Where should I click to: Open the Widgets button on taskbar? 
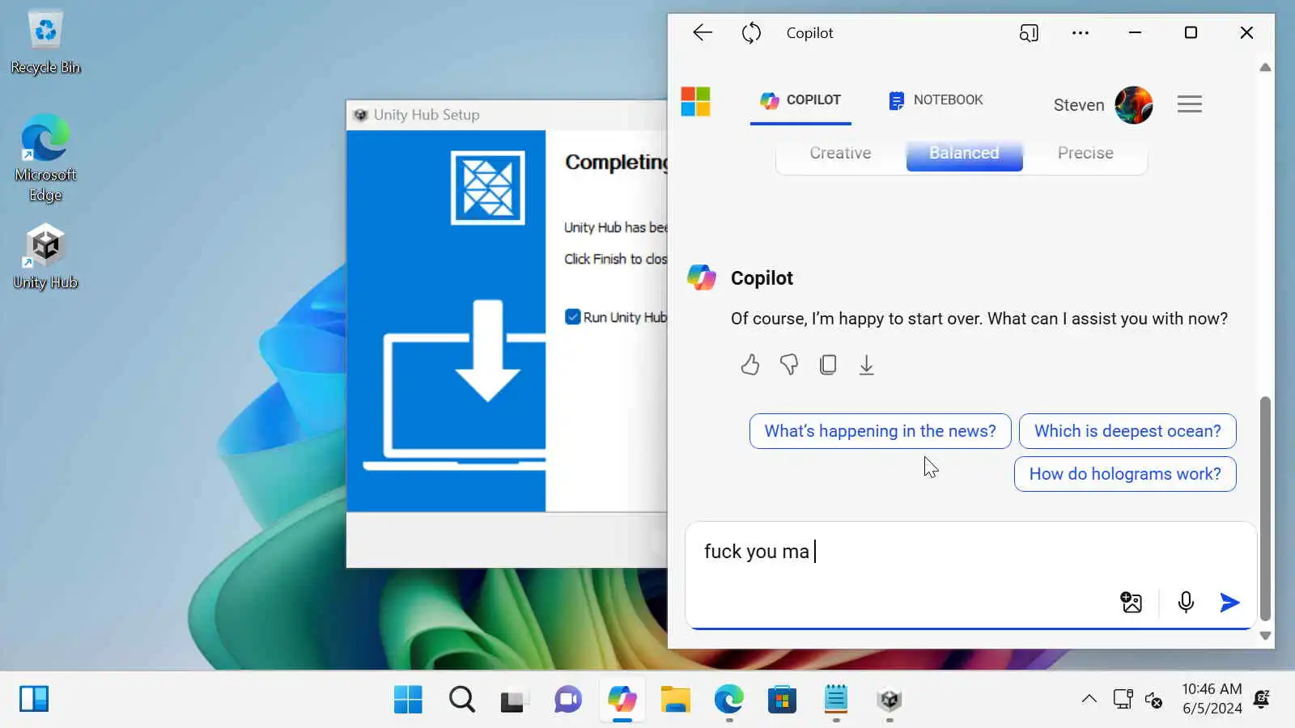tap(34, 699)
